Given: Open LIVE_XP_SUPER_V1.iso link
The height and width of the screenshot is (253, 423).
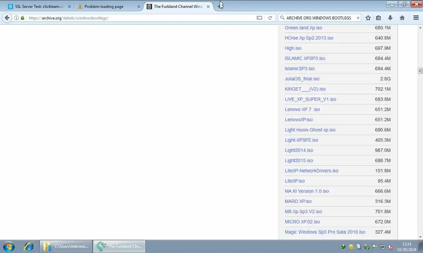Looking at the screenshot, I should coord(310,99).
